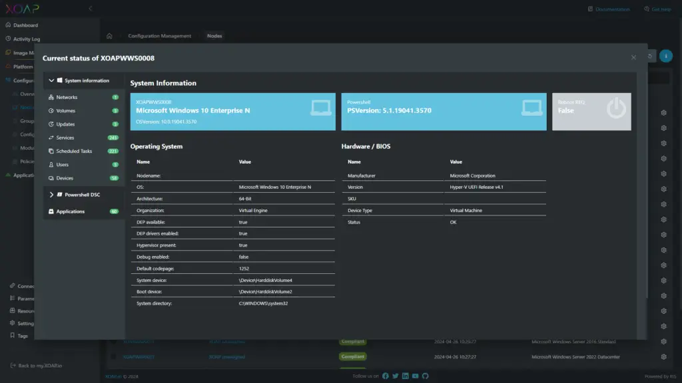
Task: Click gear icon for Server 2016 Standard row
Action: pos(664,342)
